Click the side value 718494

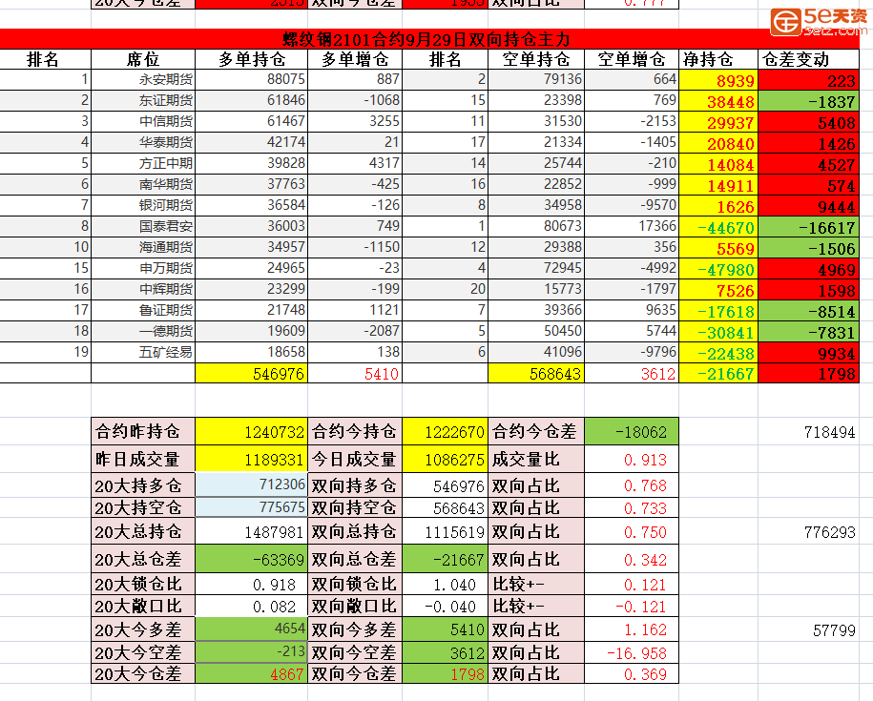pyautogui.click(x=829, y=432)
